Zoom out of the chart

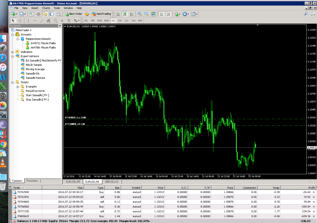pyautogui.click(x=146, y=14)
